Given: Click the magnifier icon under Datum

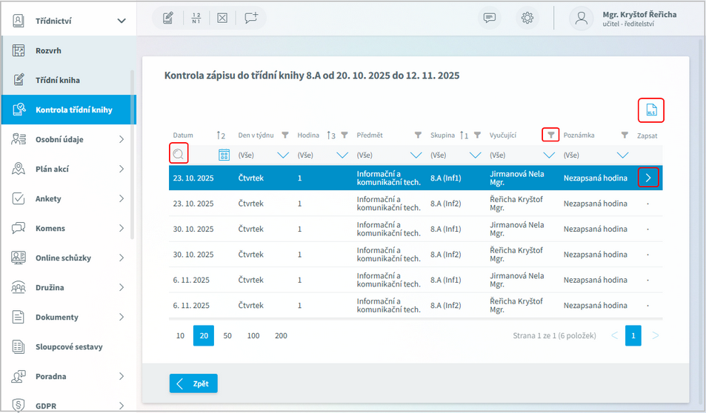Looking at the screenshot, I should coord(178,154).
